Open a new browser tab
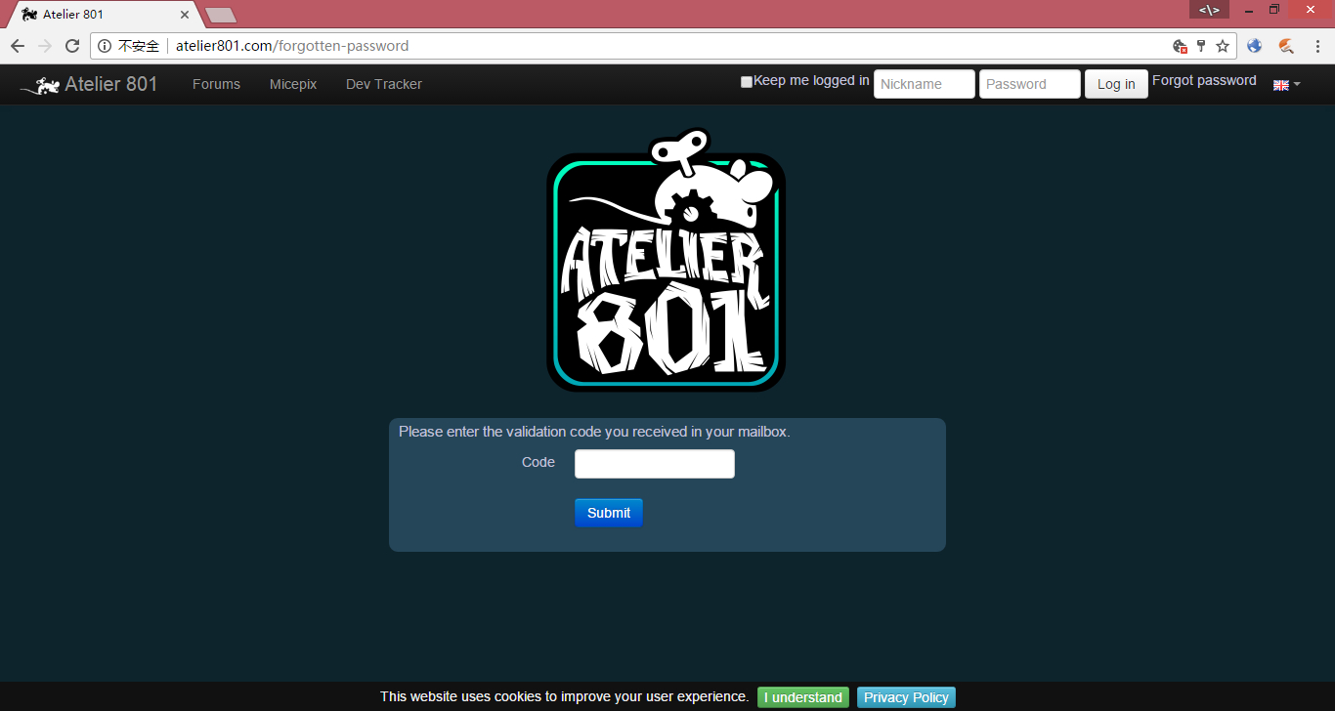The image size is (1335, 711). tap(221, 15)
